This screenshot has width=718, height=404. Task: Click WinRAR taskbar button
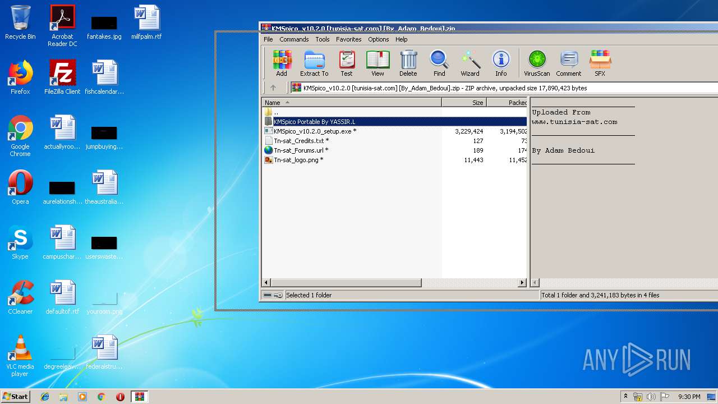139,397
